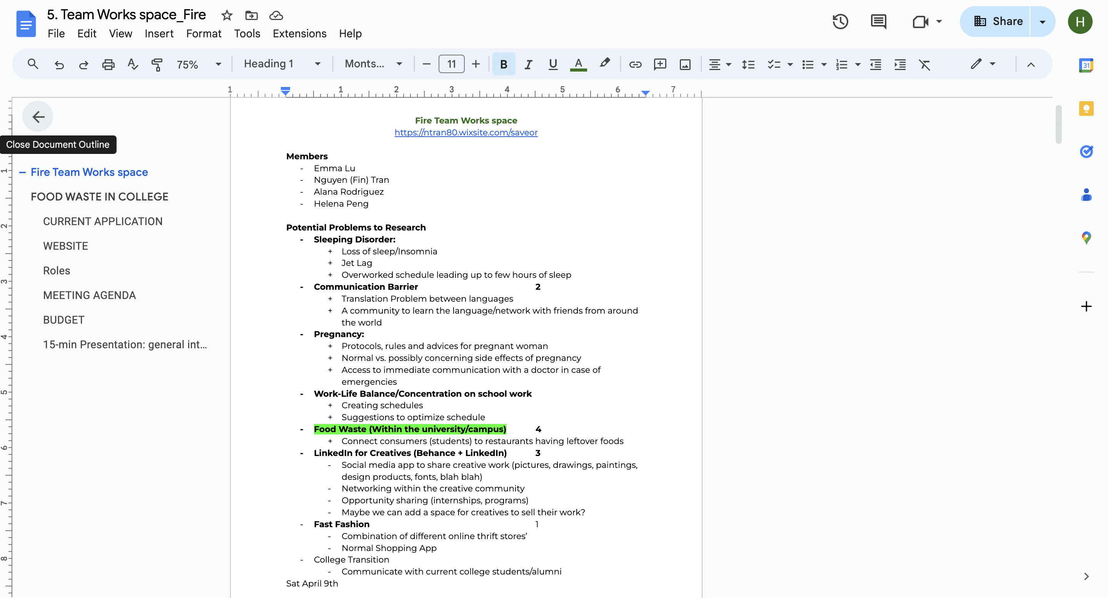
Task: Open Google Keep from side panel
Action: click(x=1086, y=108)
